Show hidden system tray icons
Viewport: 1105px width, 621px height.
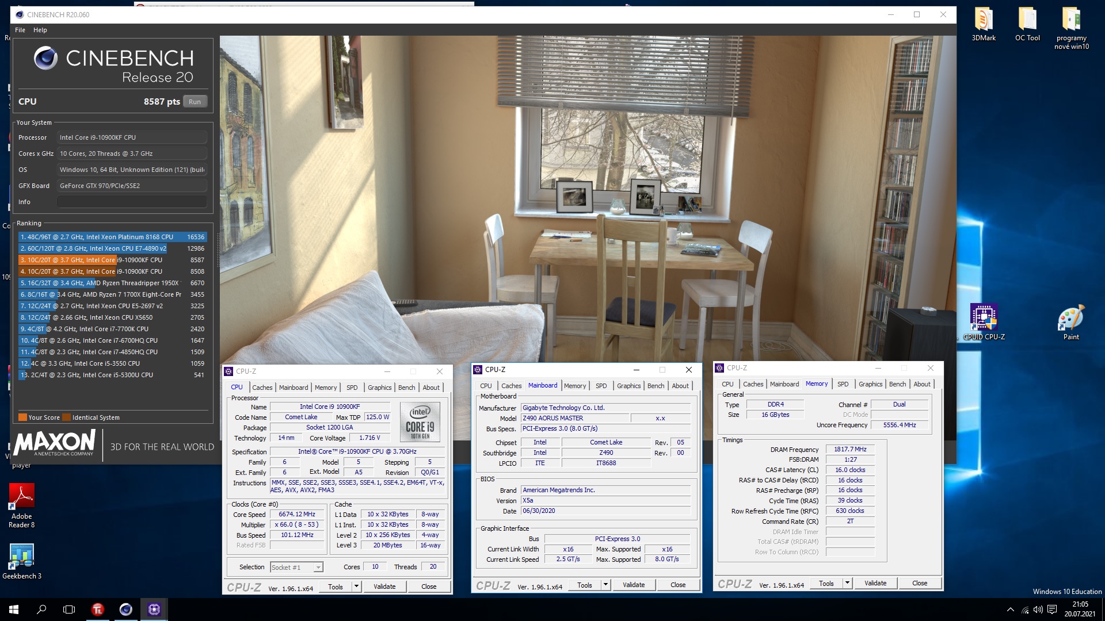(x=1010, y=609)
